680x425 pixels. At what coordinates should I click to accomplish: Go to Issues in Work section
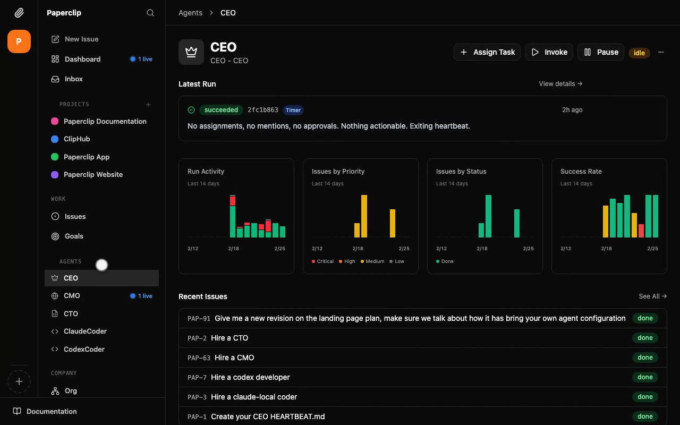[101, 216]
